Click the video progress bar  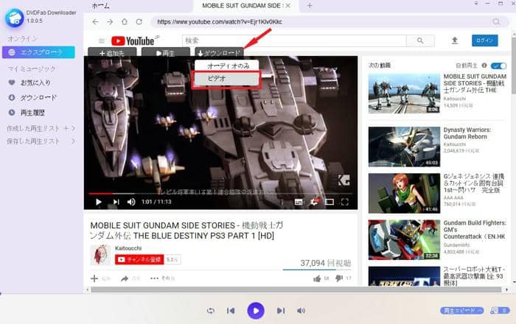220,194
